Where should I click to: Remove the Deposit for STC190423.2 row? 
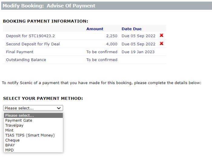161,35
